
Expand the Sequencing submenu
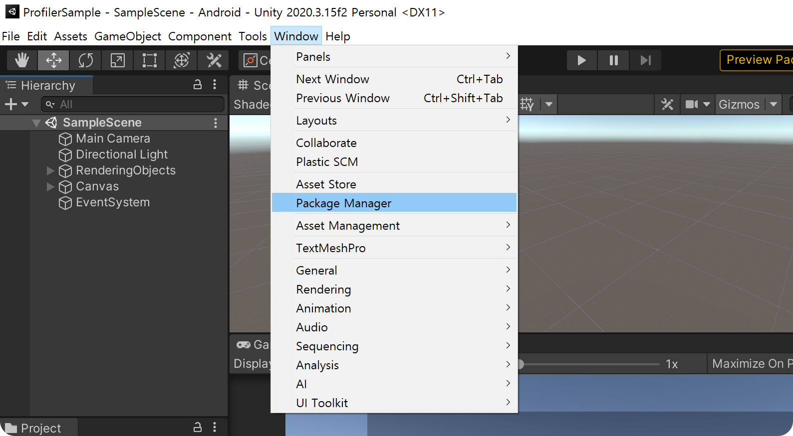pos(394,346)
